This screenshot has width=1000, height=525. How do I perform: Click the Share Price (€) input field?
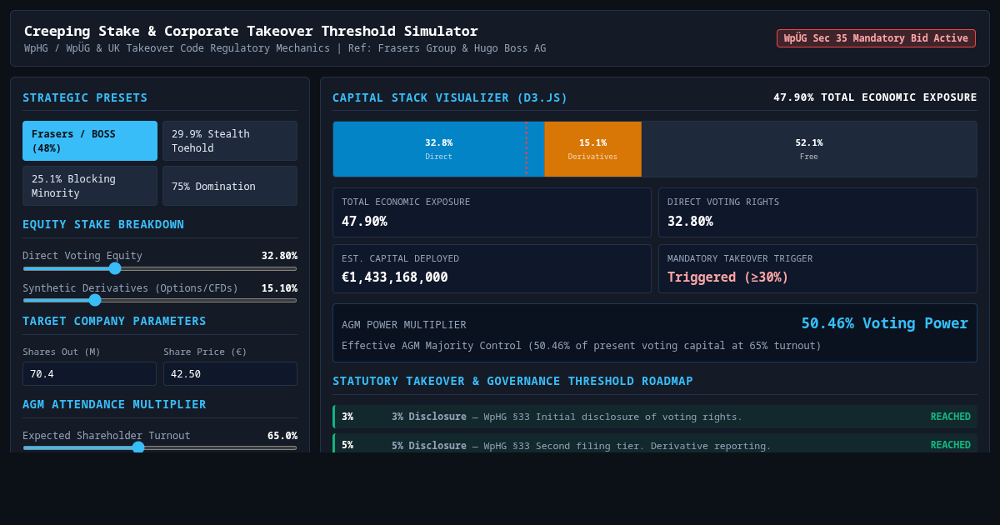[x=230, y=374]
